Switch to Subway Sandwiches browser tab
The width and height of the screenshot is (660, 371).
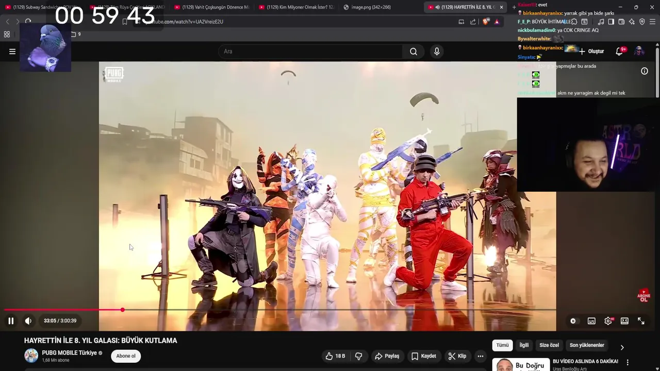(x=44, y=7)
